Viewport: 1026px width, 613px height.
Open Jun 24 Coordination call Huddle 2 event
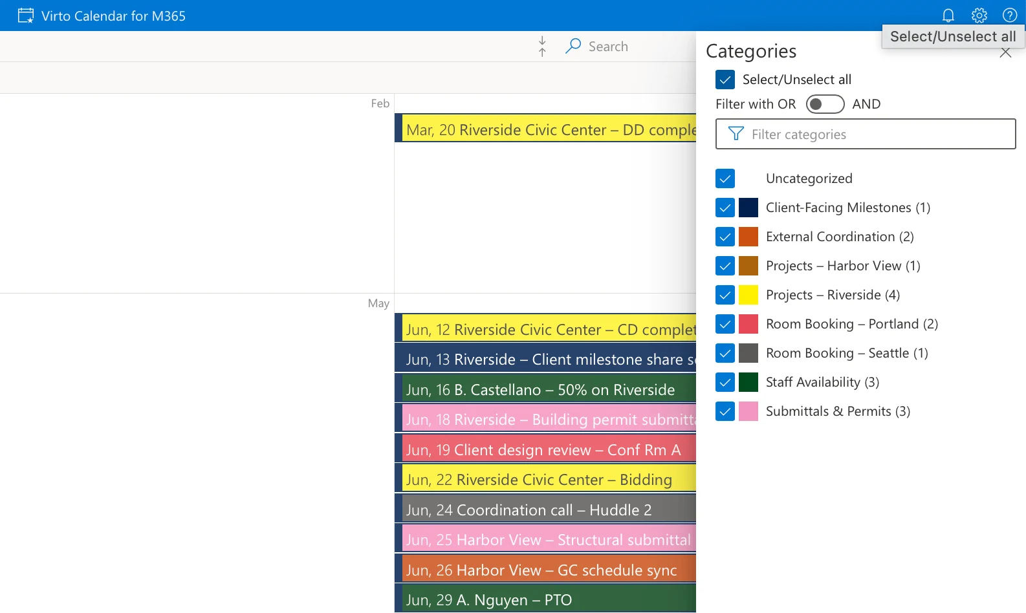(545, 508)
